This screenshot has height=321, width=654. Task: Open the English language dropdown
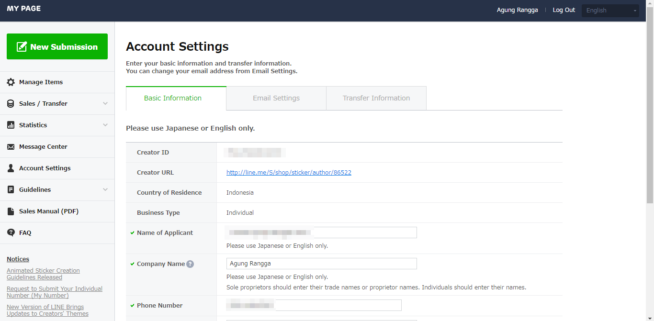[x=610, y=11]
